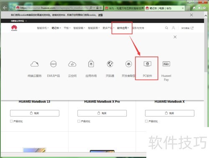The image size is (209, 158).
Task: Open the 天际通 globe icon
Action: pyautogui.click(x=110, y=64)
